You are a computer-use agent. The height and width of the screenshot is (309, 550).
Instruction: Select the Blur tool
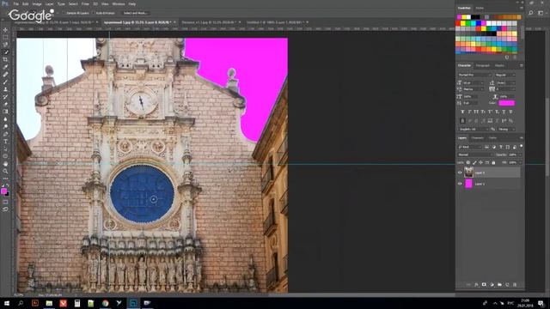[6, 119]
